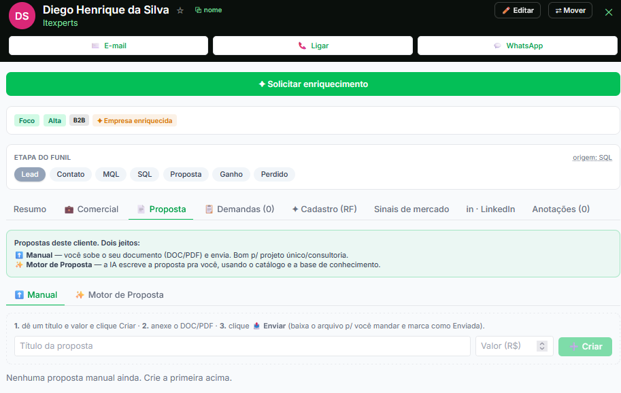
Task: Click the Enviar outbox icon in the instructions
Action: pos(256,326)
